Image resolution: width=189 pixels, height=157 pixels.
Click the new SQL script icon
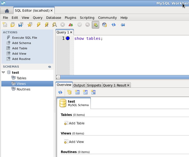pos(5,25)
